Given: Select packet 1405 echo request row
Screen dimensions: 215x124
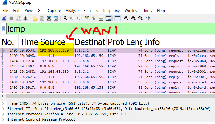Looking at the screenshot, I should pos(107,51).
